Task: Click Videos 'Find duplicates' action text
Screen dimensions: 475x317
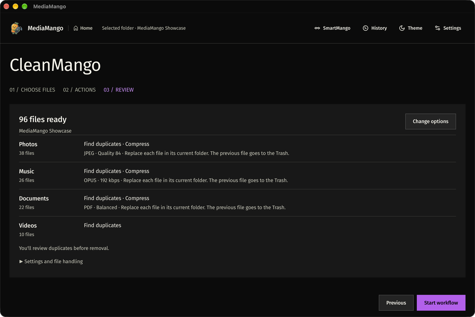Action: pos(103,225)
